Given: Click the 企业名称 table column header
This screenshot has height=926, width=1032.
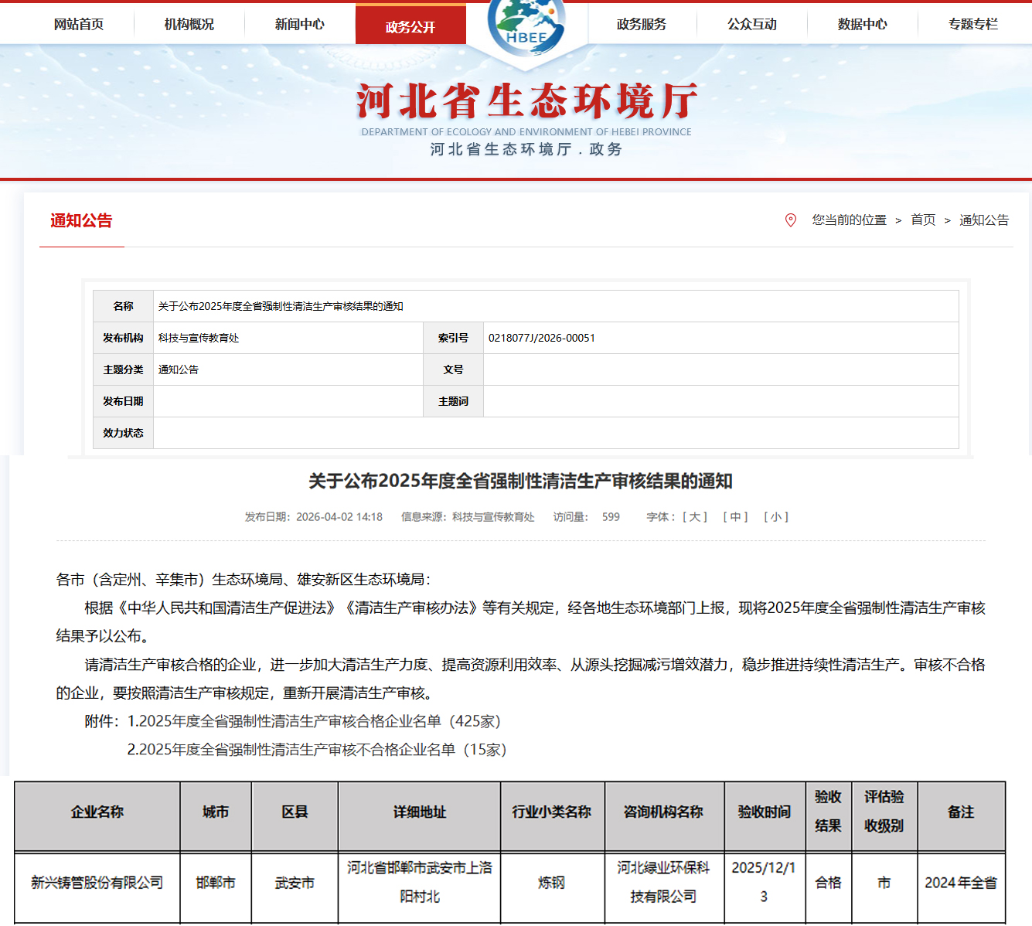Looking at the screenshot, I should (x=97, y=812).
